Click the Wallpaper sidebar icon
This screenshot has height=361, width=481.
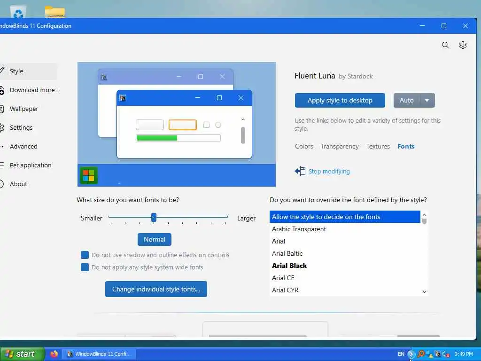1,109
